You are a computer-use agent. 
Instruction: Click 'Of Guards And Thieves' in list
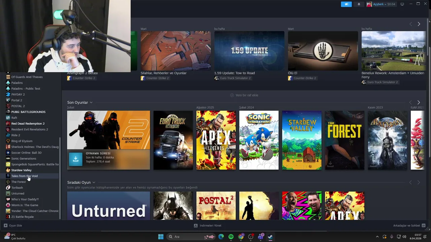(27, 77)
